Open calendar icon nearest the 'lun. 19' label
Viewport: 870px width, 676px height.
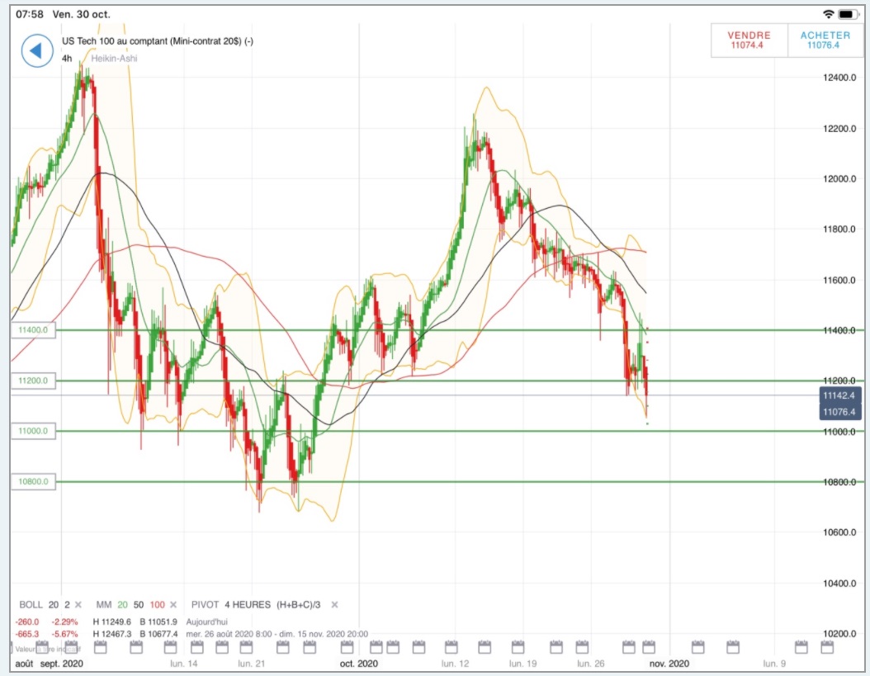(x=518, y=647)
